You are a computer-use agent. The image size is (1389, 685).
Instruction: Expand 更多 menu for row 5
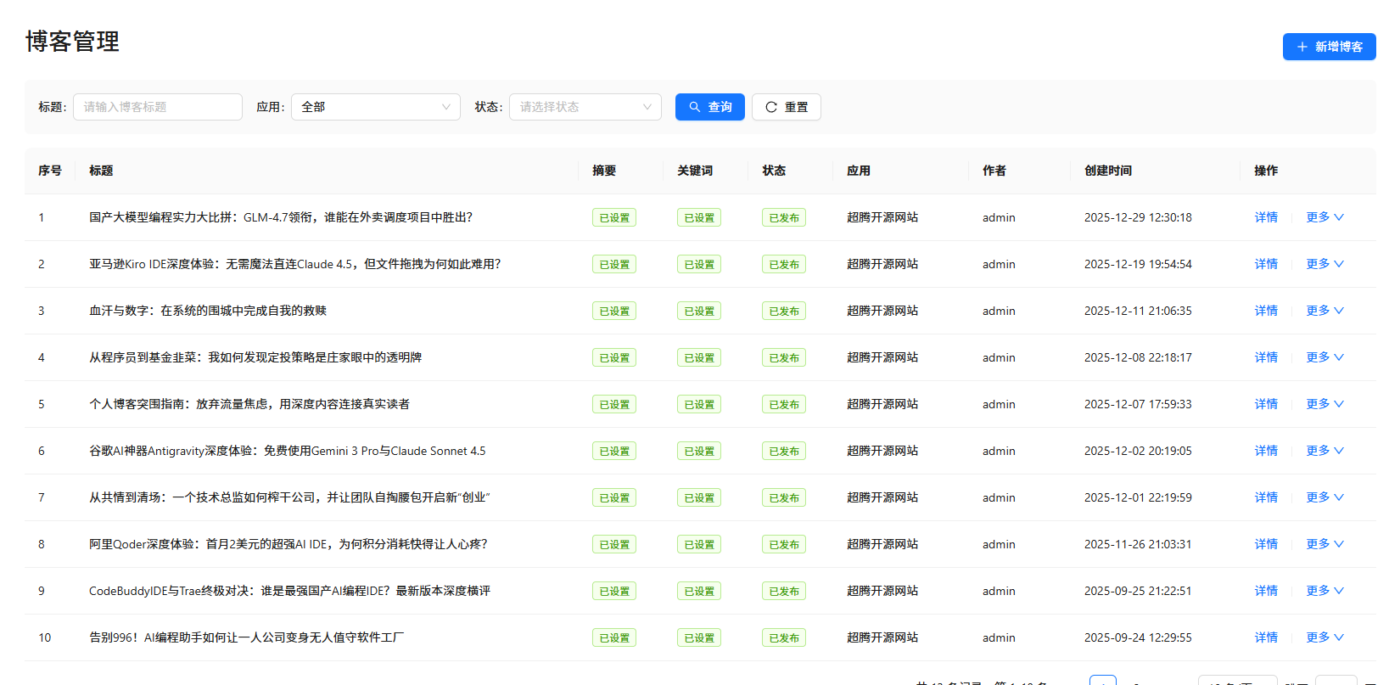[1325, 404]
